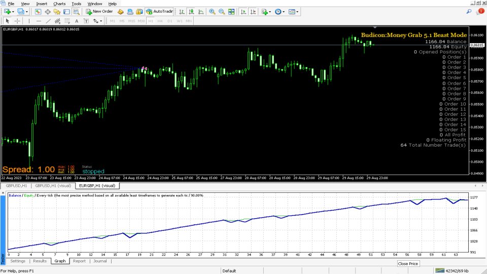
Task: Open the MetaEditor yellow book icon
Action: pos(121,12)
